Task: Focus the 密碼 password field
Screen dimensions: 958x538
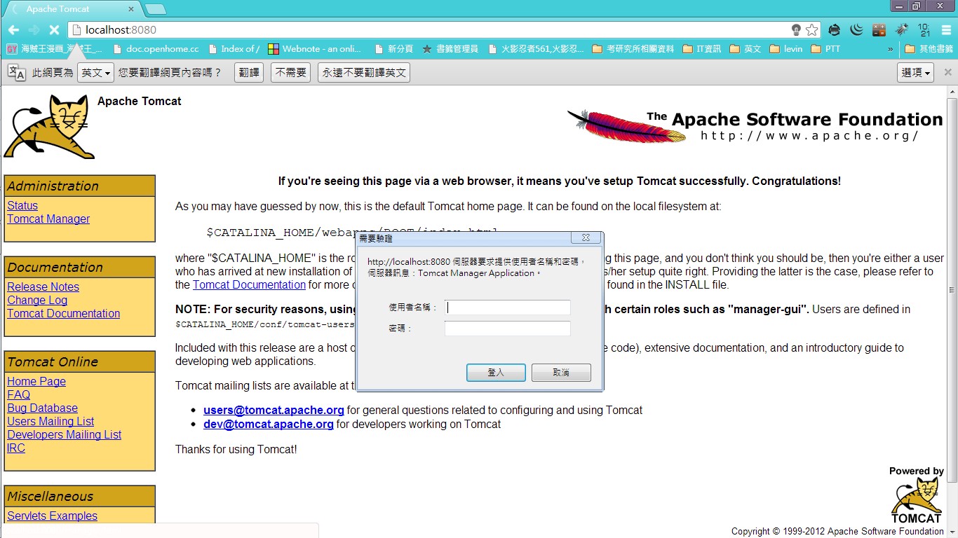Action: pyautogui.click(x=508, y=329)
